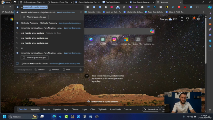
Task: Open Gestão José Ricardo Santana notion suggestion
Action: pyautogui.click(x=49, y=64)
